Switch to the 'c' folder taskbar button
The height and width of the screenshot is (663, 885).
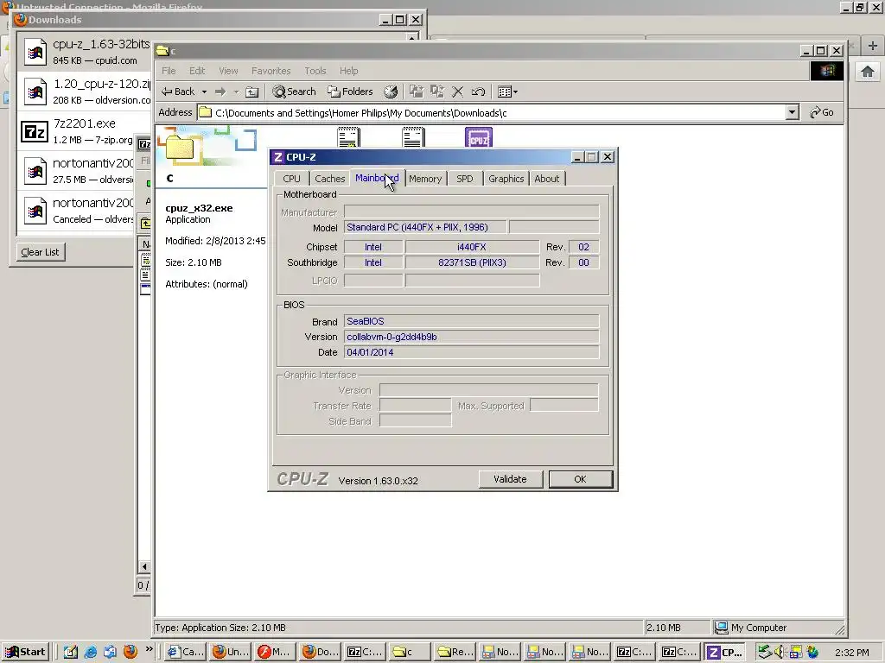tap(409, 652)
